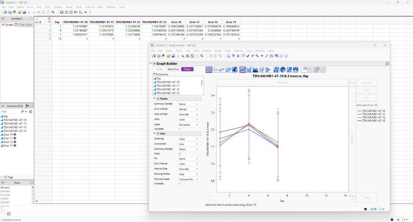Select the Smoother element icon
Image resolution: width=413 pixels, height=222 pixels.
[216, 70]
